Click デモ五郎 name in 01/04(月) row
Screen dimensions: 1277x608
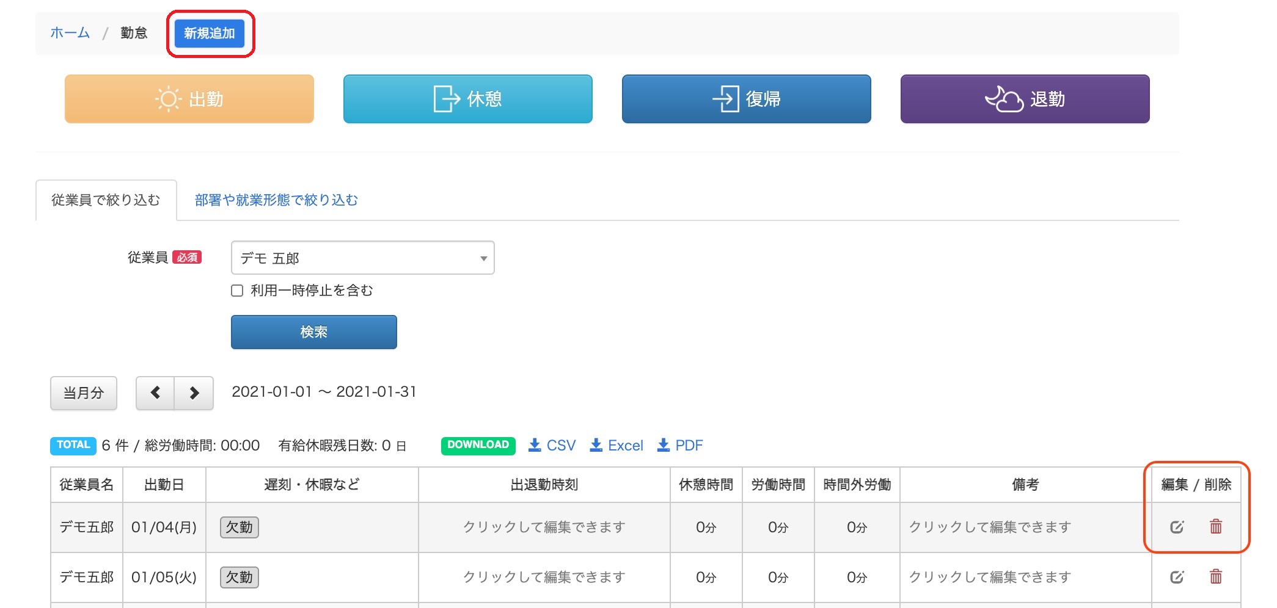(x=87, y=527)
